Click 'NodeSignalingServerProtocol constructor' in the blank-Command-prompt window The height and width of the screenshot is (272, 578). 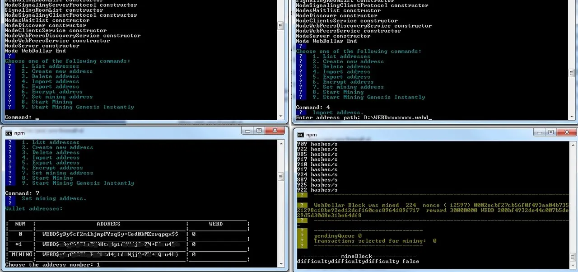[x=71, y=5]
